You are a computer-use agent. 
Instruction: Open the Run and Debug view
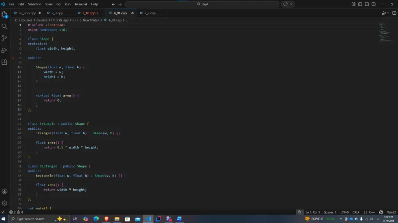point(4,50)
